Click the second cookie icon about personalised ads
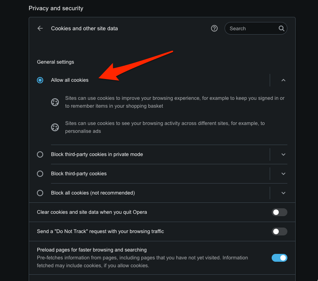 (55, 127)
